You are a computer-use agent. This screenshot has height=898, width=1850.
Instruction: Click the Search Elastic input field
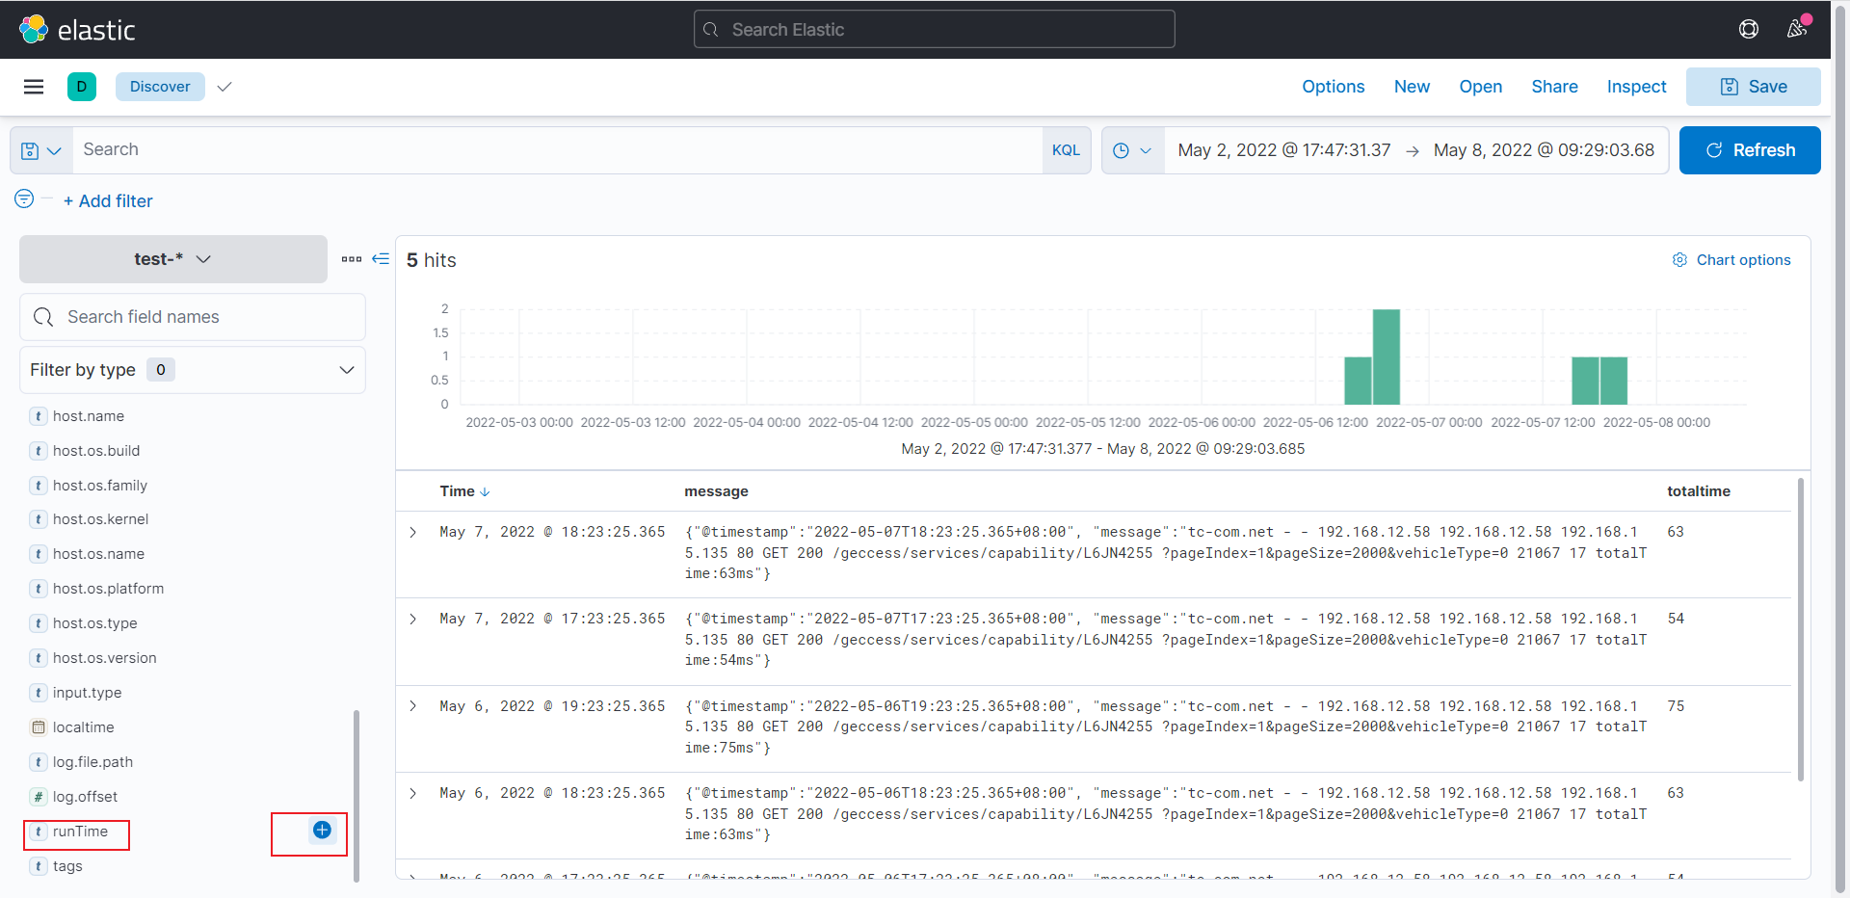(x=935, y=30)
